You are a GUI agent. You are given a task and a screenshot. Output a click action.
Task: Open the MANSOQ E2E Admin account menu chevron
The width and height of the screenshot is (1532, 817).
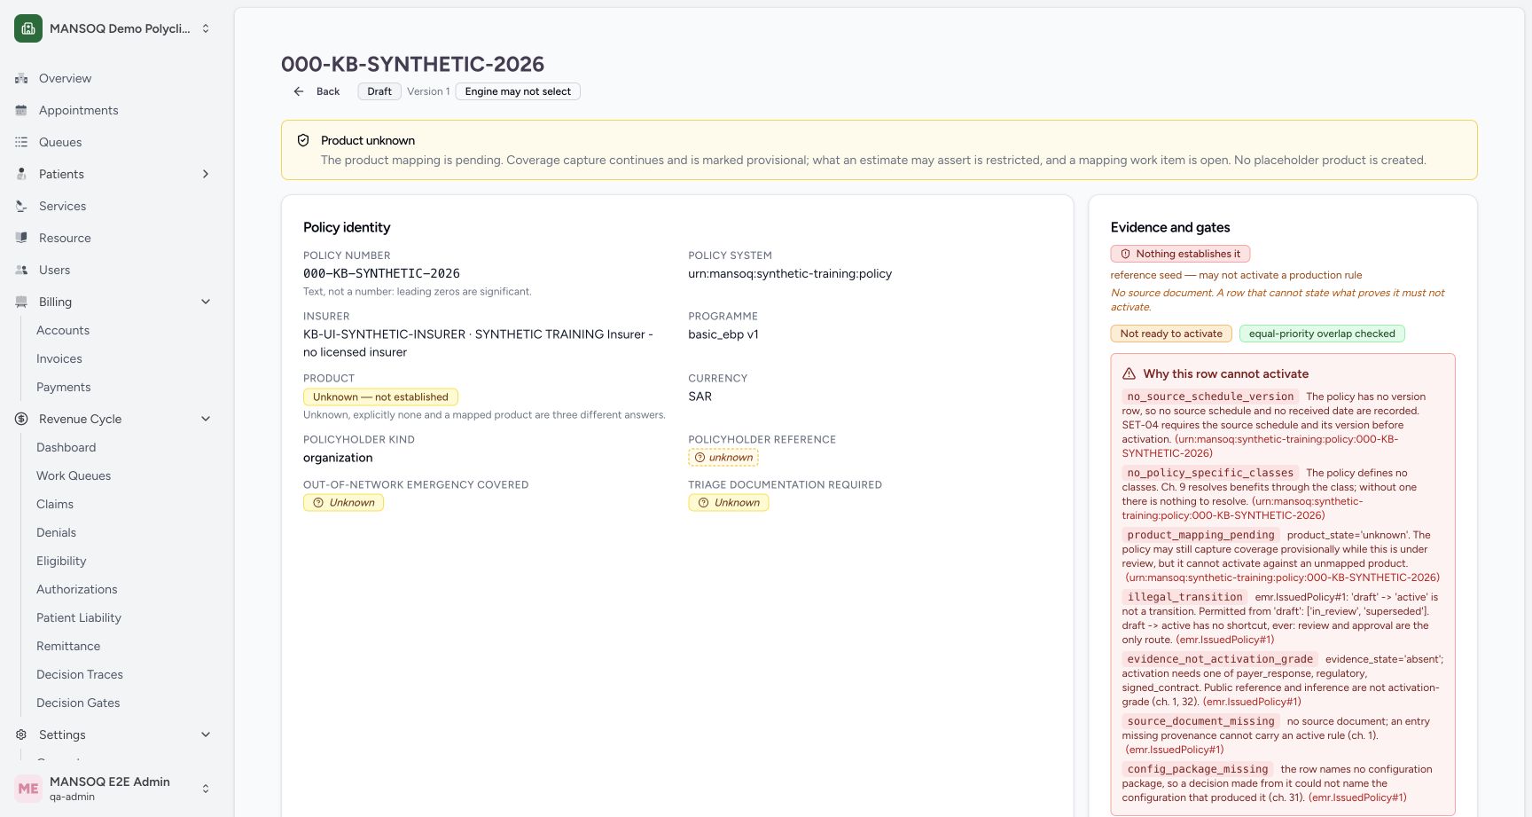pyautogui.click(x=206, y=789)
